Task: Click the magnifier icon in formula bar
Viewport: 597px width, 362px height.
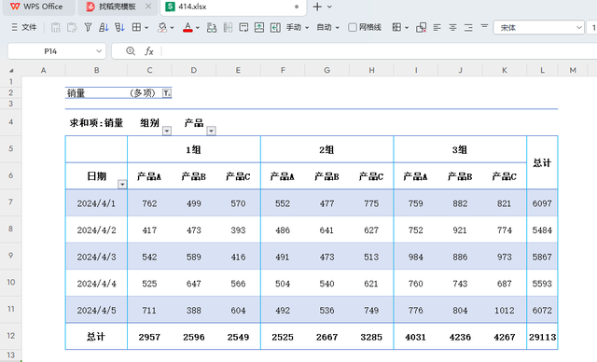Action: coord(131,51)
